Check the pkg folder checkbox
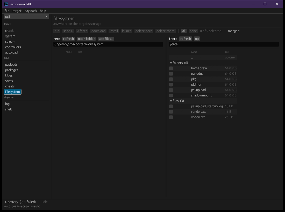Screen dimensions: 285x212 click(171, 79)
